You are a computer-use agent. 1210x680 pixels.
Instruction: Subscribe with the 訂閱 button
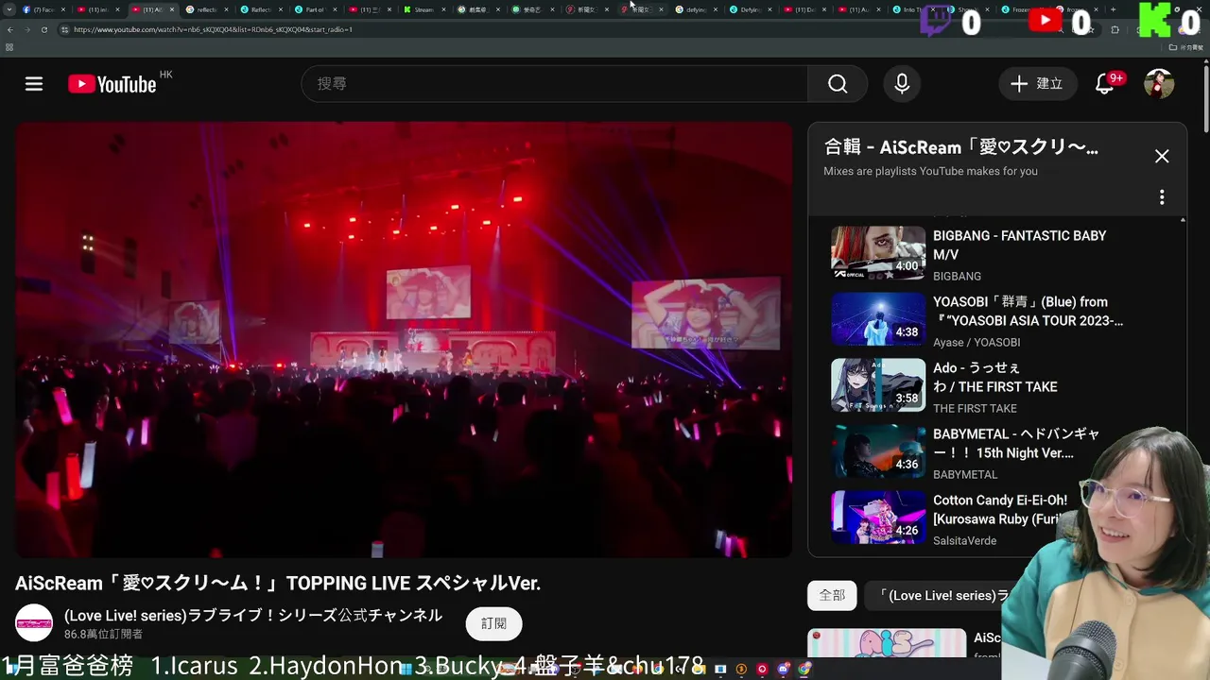(493, 623)
